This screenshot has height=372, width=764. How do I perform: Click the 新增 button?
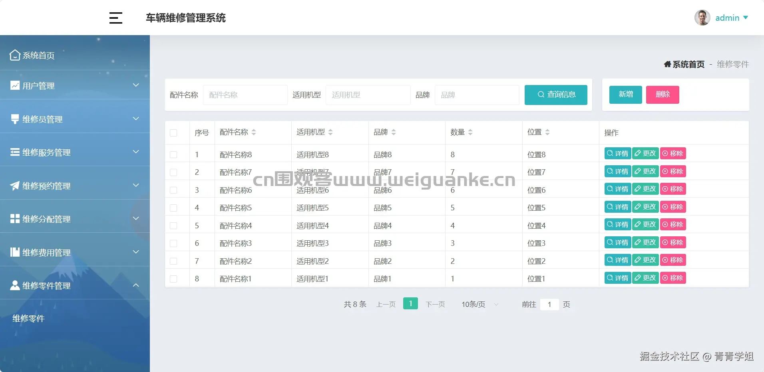pos(626,95)
